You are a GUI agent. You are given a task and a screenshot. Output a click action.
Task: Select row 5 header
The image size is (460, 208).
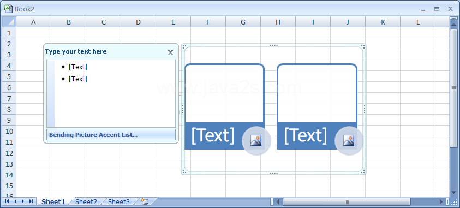(9, 76)
